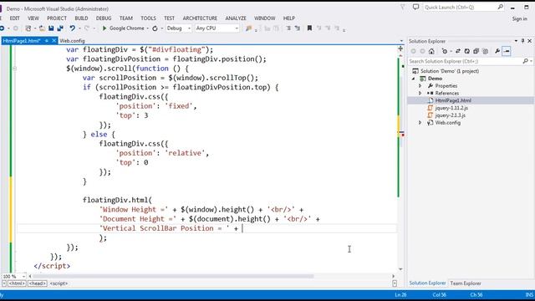Click the editor split plus icon

point(400,48)
